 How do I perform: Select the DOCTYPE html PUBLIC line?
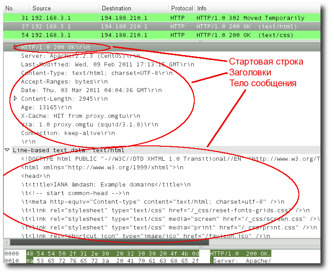click(170, 159)
